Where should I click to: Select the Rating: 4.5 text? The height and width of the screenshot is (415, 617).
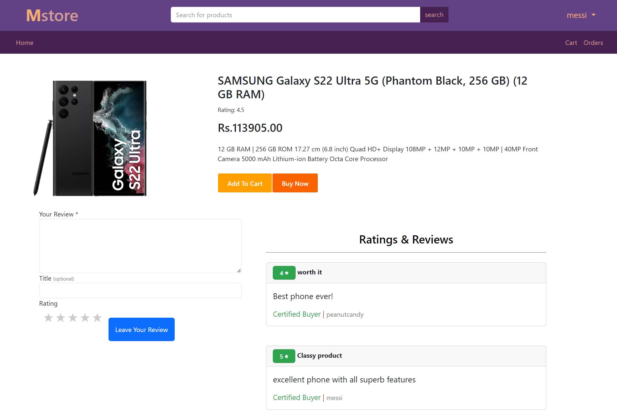231,110
